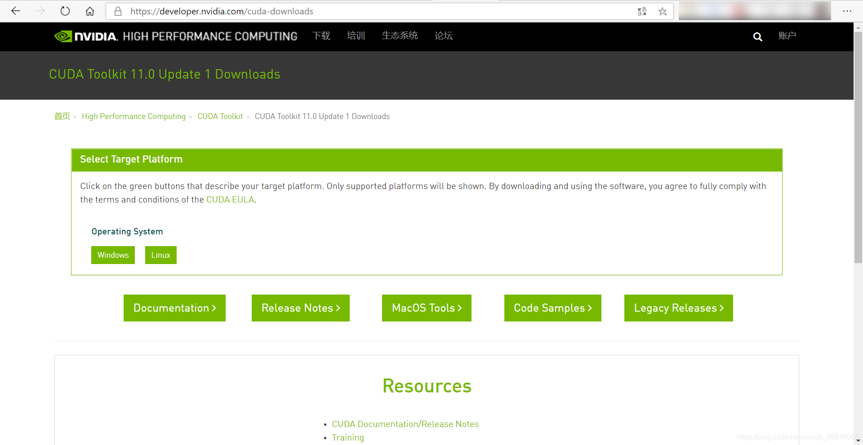Click the browser forward arrow

click(40, 11)
